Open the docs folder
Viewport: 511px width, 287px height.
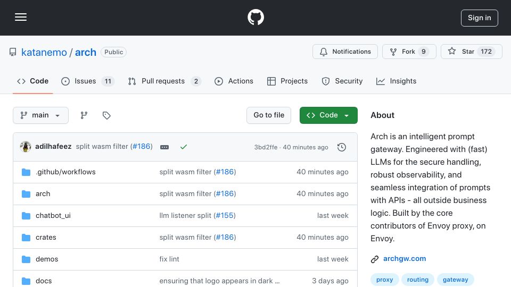click(44, 281)
